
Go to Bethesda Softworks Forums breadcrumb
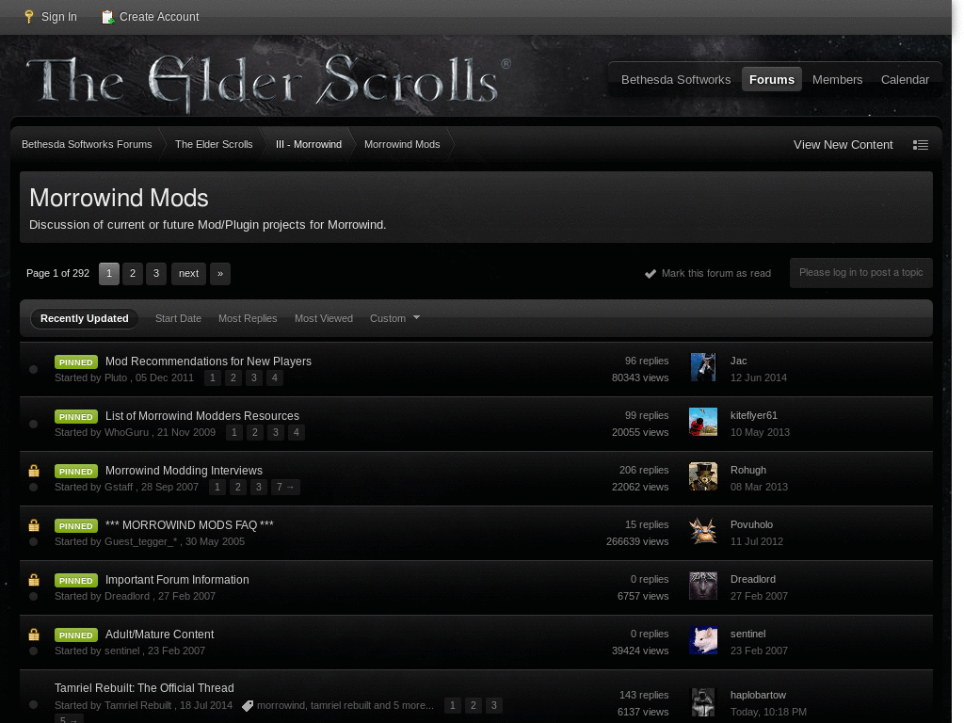(87, 144)
